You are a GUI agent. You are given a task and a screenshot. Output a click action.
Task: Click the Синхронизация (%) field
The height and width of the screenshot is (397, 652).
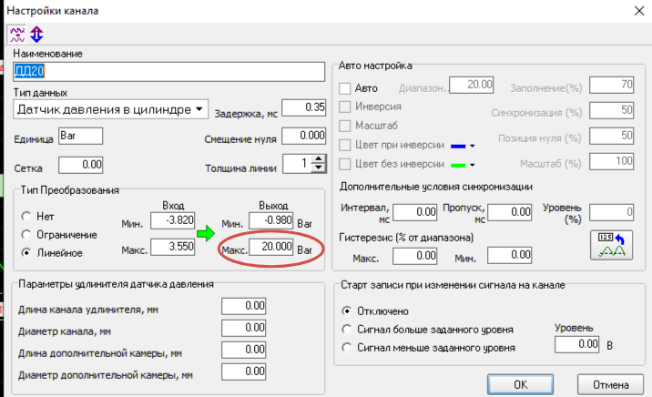[x=611, y=110]
